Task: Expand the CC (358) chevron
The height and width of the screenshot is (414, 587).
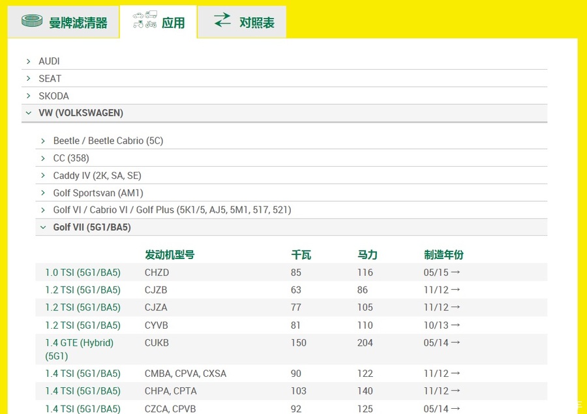Action: point(43,158)
